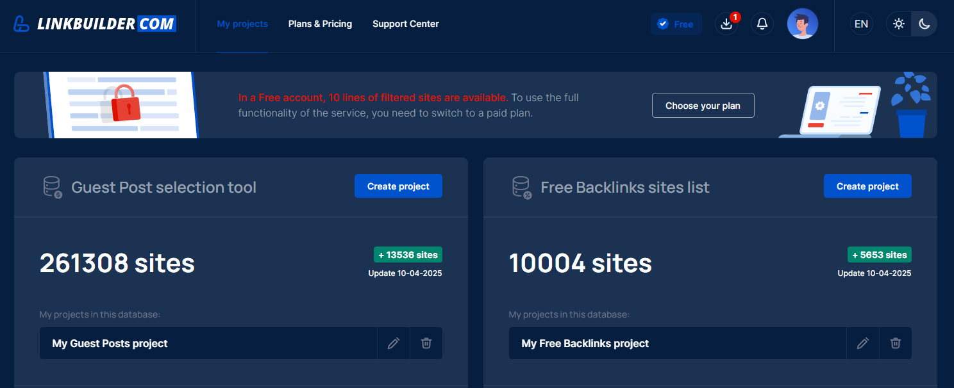Create project in Free Backlinks sites list

pos(867,186)
